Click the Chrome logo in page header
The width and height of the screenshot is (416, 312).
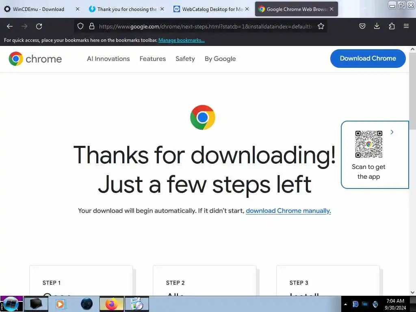pos(35,58)
